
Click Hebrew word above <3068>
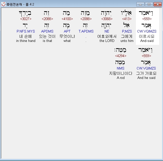[x=106, y=13]
